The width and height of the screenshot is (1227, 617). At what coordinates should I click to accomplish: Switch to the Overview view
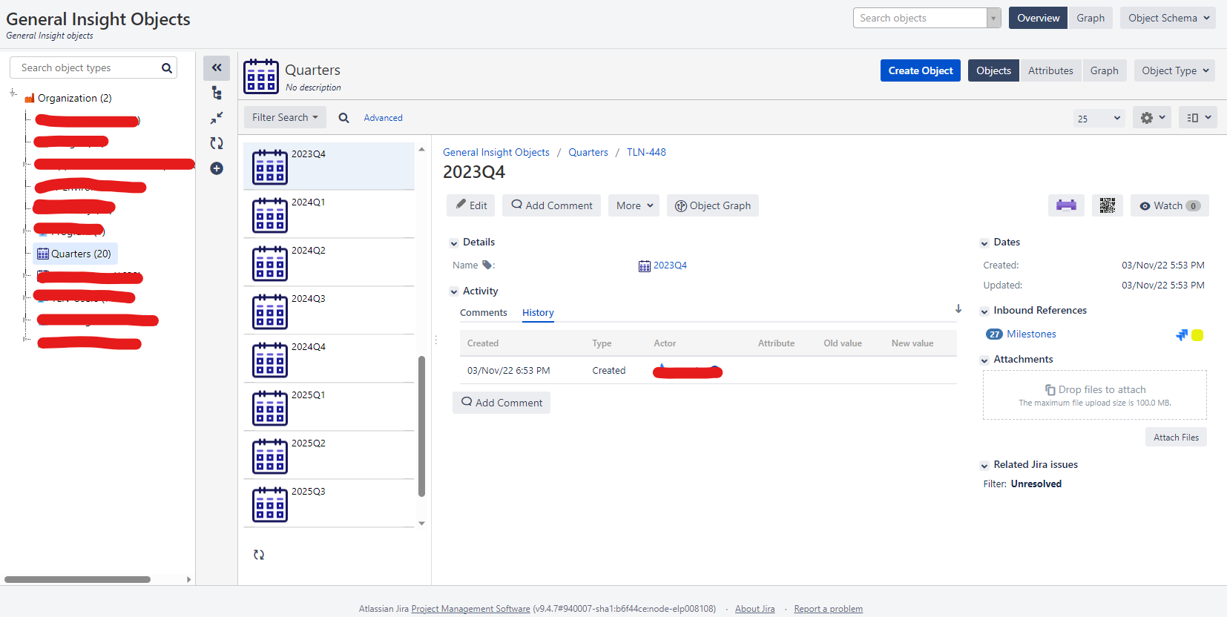[1039, 18]
